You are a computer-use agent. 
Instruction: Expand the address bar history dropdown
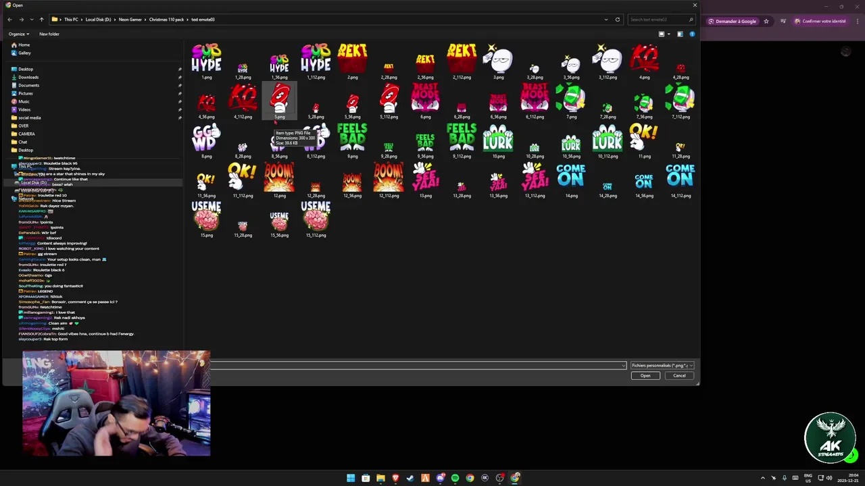[606, 20]
